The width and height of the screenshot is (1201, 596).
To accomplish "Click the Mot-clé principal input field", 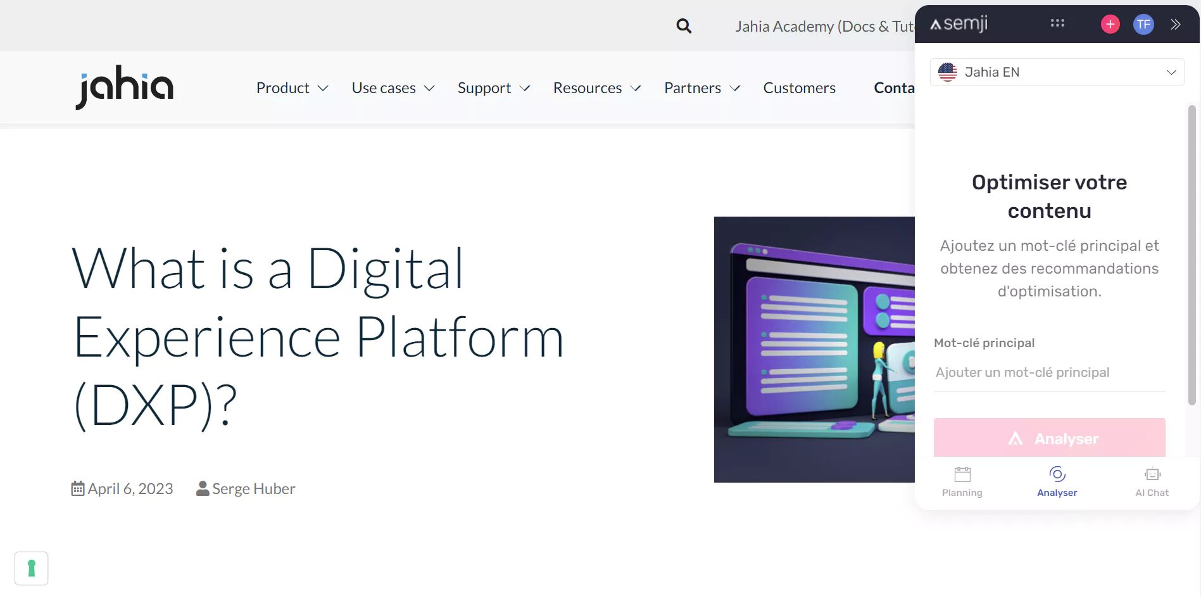I will [x=1049, y=372].
